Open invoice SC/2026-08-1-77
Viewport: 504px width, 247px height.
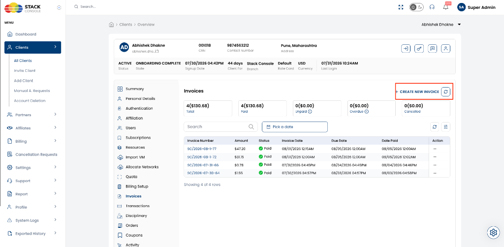[201, 149]
